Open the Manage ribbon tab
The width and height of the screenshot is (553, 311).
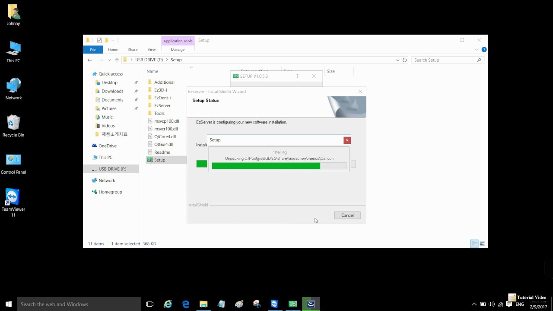(x=178, y=50)
